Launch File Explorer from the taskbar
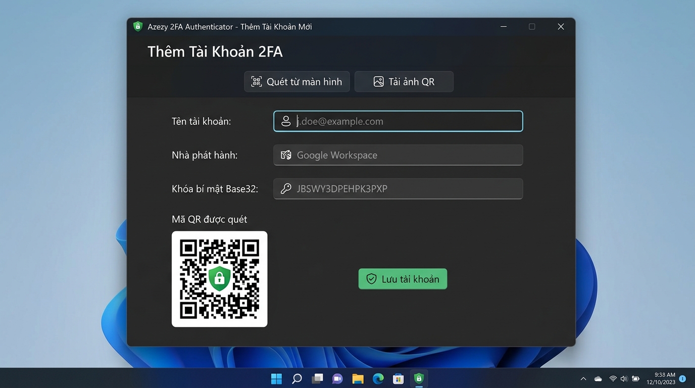The image size is (695, 388). (x=358, y=378)
